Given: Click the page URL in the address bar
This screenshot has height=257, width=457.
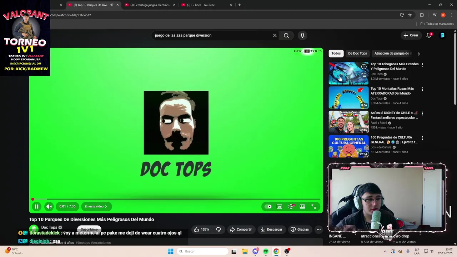Looking at the screenshot, I should (71, 15).
